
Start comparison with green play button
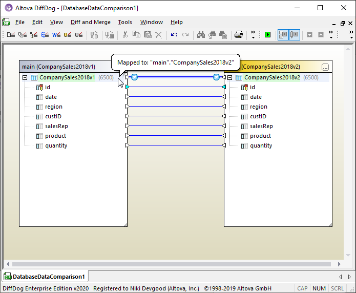coord(267,35)
